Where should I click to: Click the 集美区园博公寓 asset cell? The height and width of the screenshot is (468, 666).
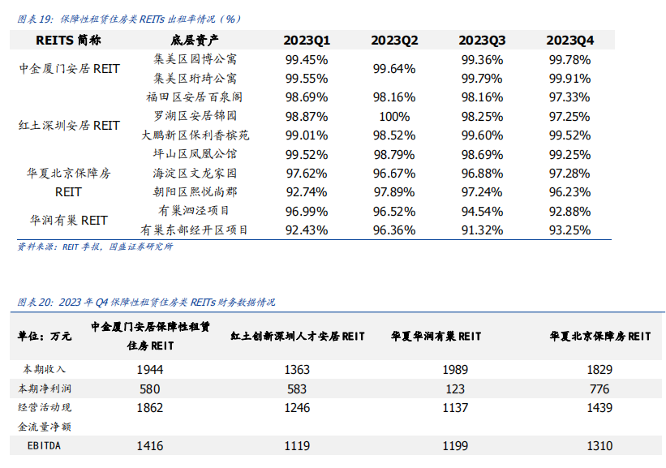point(195,59)
